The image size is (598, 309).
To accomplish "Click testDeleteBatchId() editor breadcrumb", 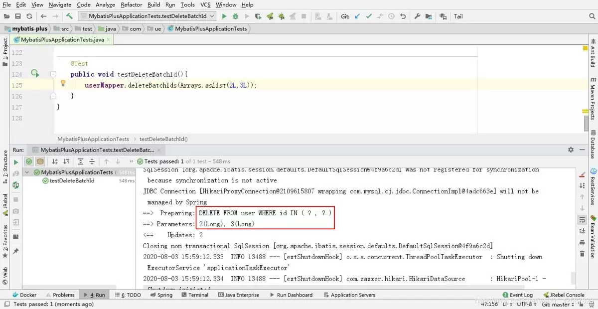I will click(x=163, y=139).
